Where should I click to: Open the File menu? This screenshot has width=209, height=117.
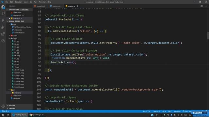[7, 2]
